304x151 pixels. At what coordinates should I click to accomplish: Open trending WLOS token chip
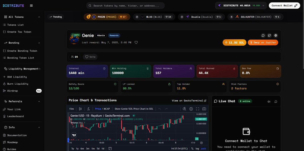tap(154, 17)
